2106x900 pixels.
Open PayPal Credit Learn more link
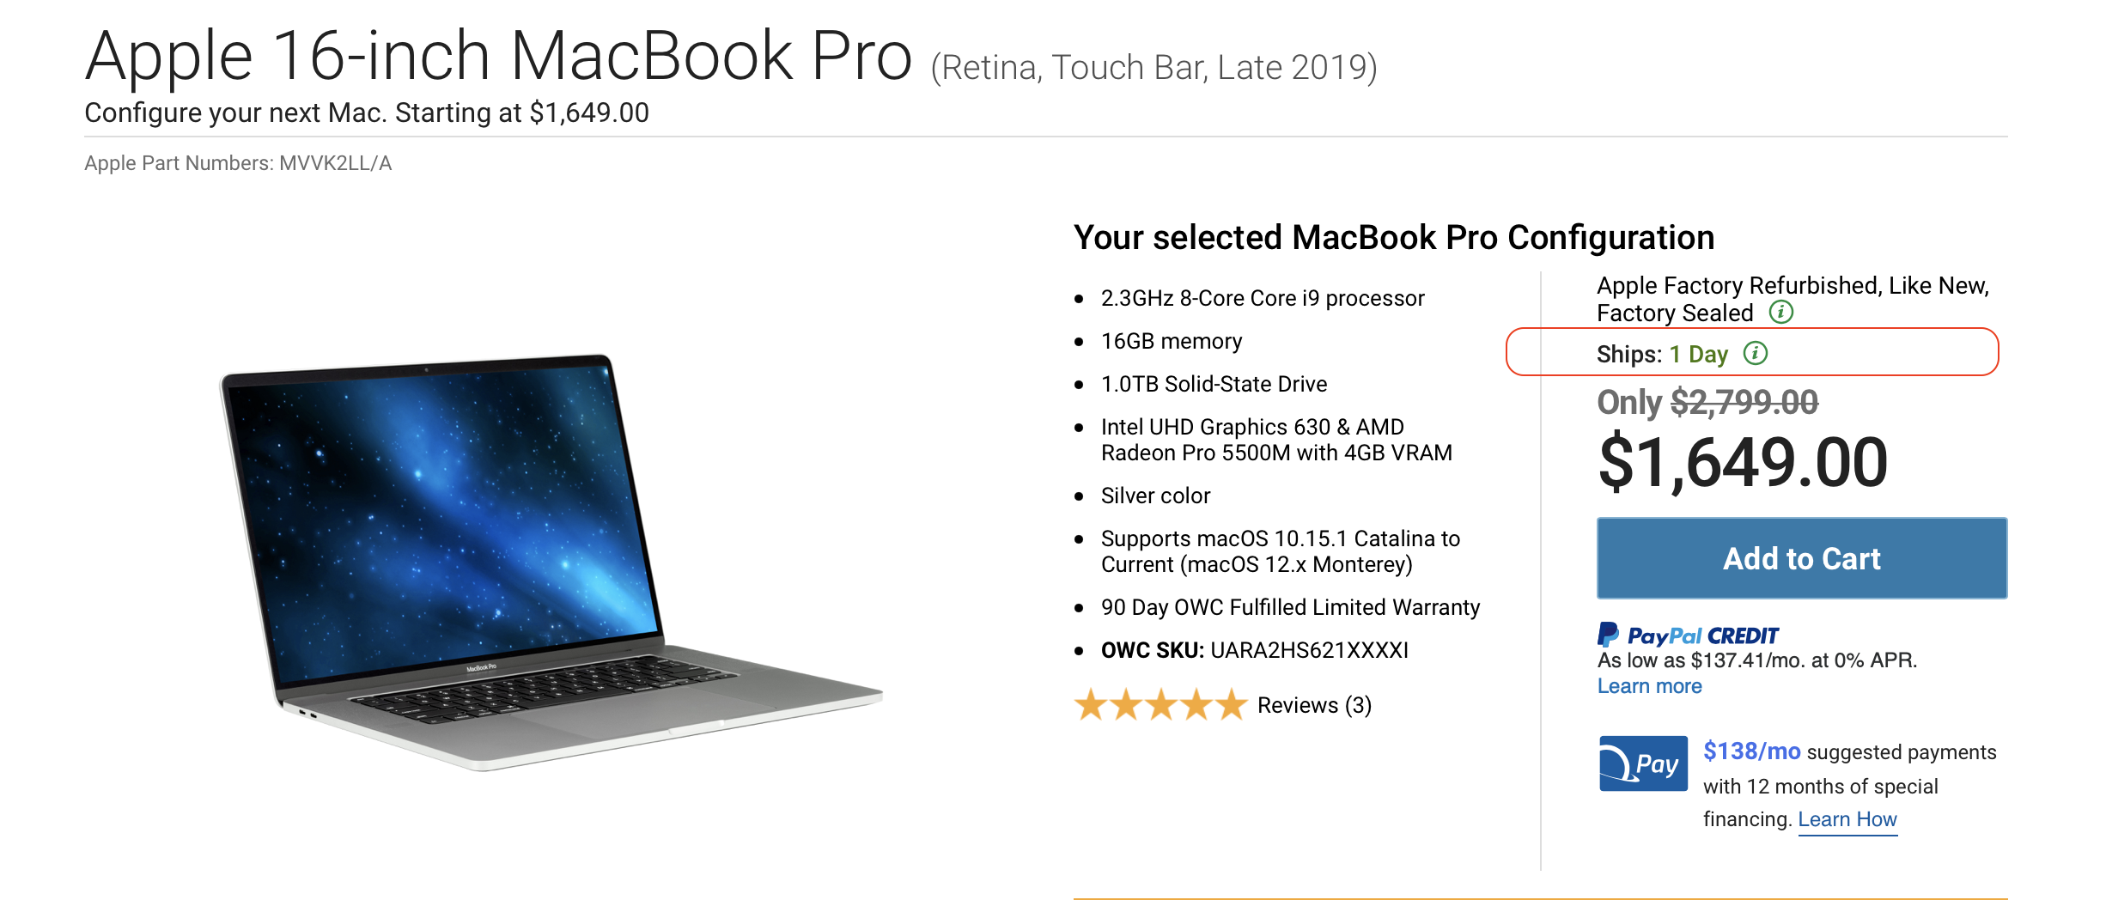pos(1649,686)
